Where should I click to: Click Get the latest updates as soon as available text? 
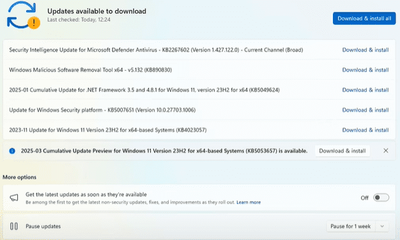pos(86,195)
